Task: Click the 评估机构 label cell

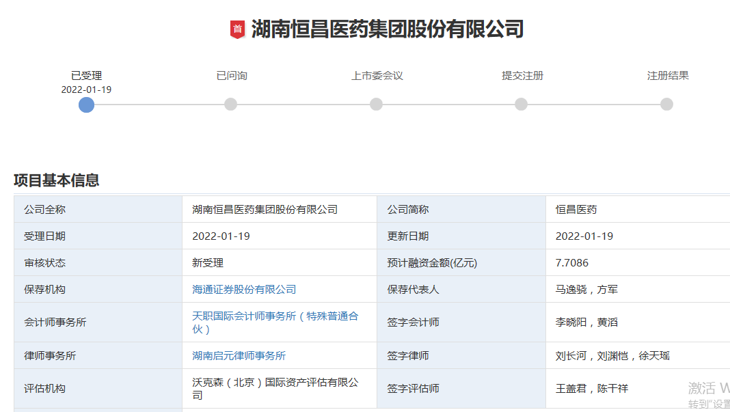Action: pyautogui.click(x=98, y=388)
